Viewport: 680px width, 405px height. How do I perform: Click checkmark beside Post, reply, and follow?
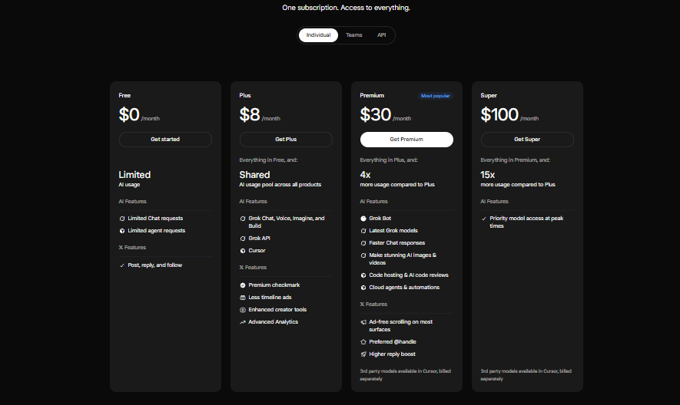point(122,265)
